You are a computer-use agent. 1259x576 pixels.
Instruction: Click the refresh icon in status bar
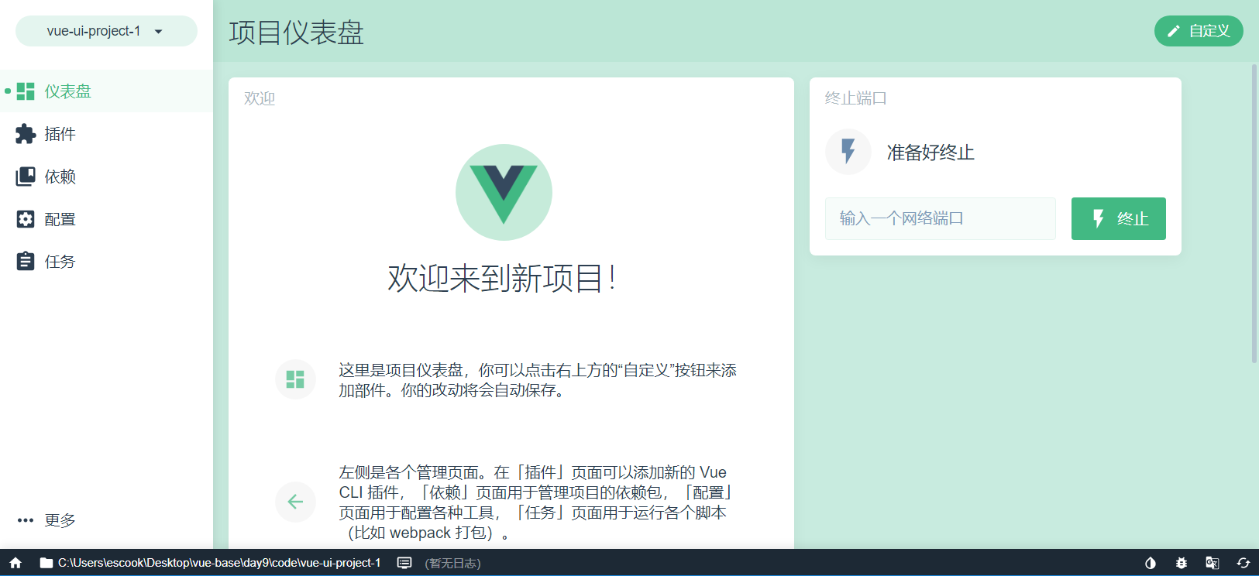click(1244, 563)
